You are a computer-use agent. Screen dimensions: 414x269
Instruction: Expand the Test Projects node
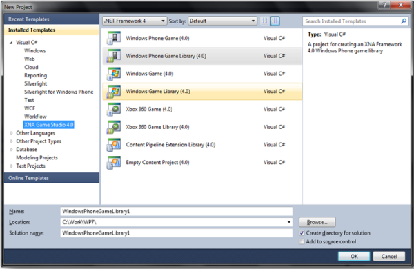coord(11,166)
